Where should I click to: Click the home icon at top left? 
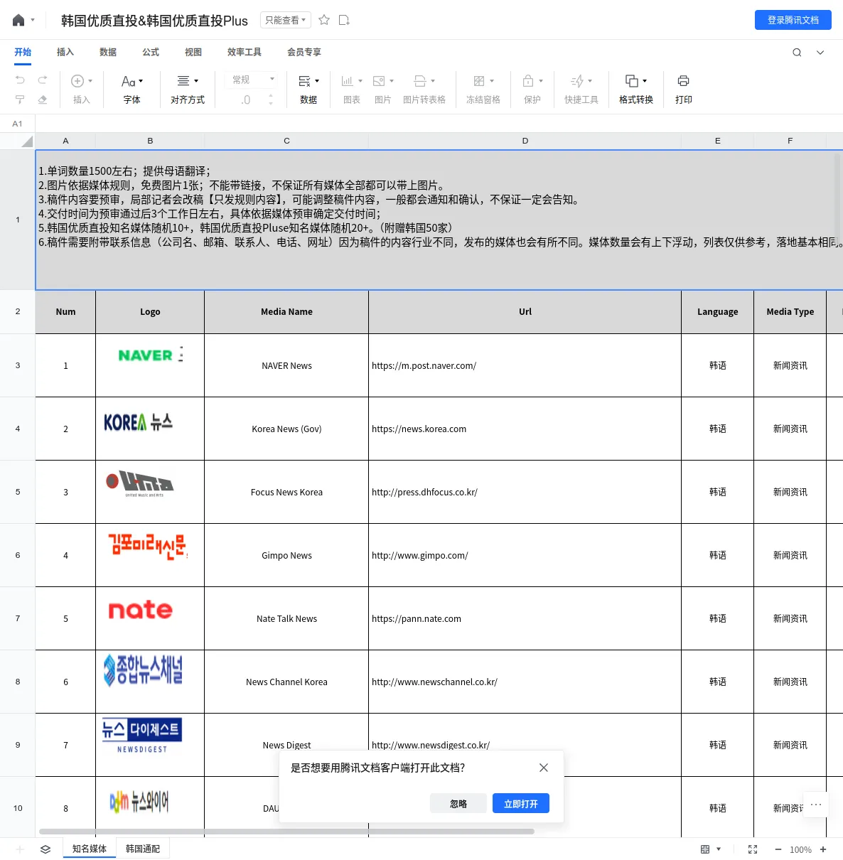pyautogui.click(x=18, y=21)
